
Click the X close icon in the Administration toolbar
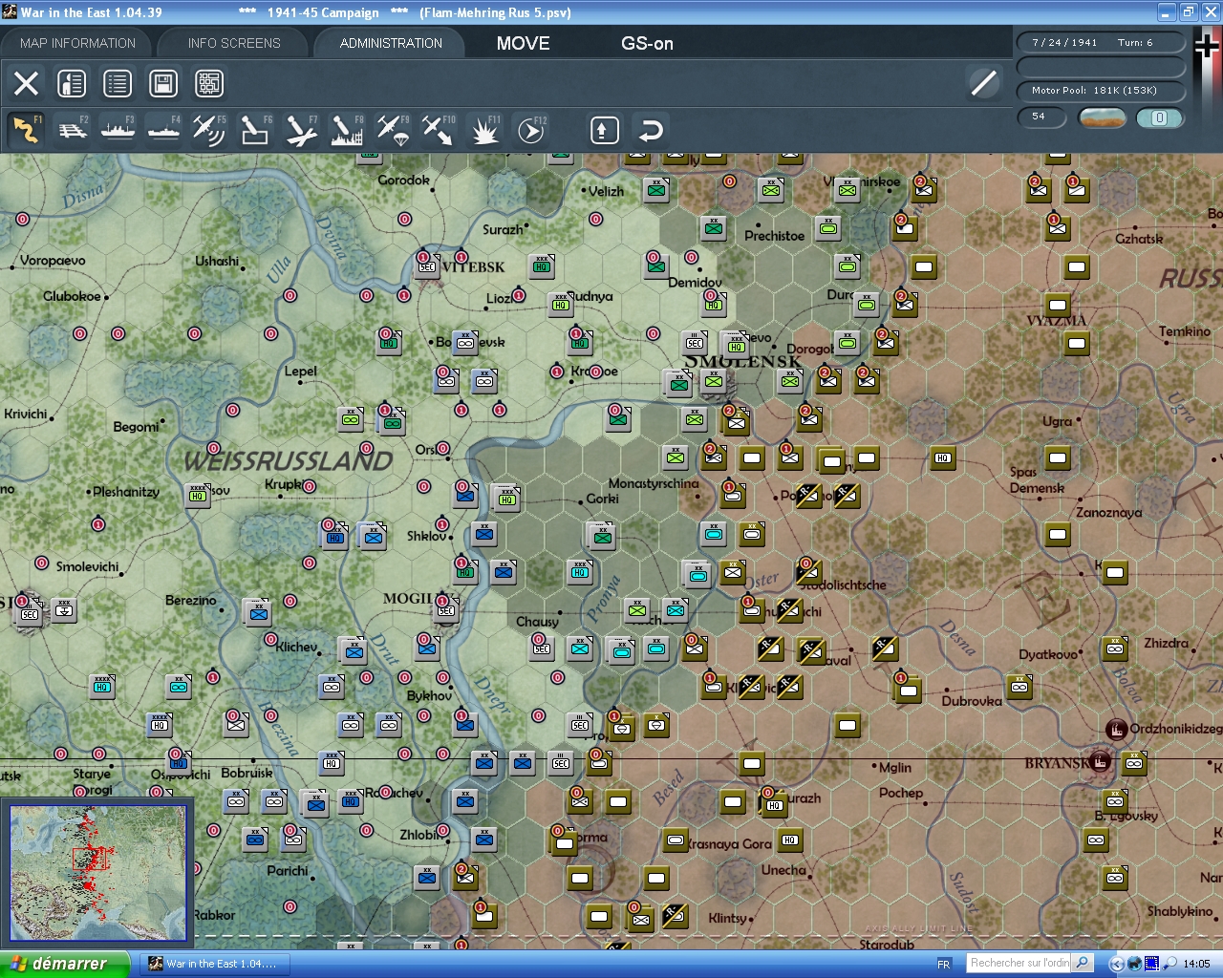click(26, 83)
